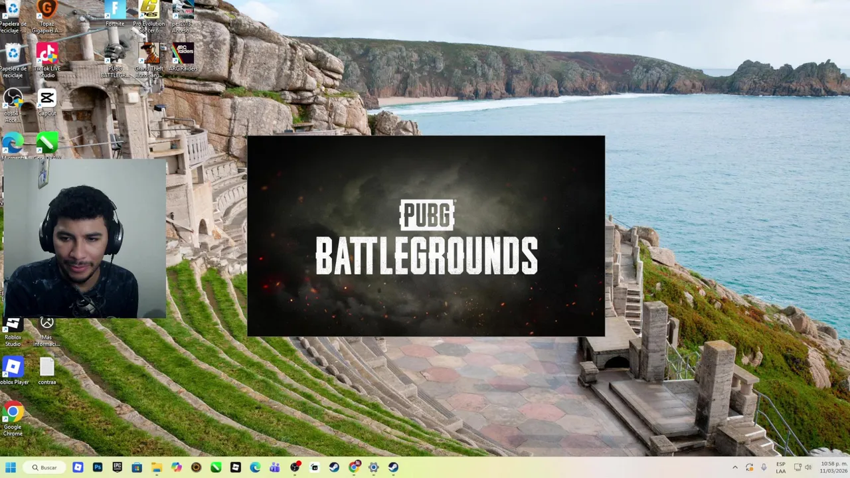This screenshot has width=850, height=478.
Task: Select the PUBG BATTLEGROUNDS desktop icon
Action: coord(115,60)
